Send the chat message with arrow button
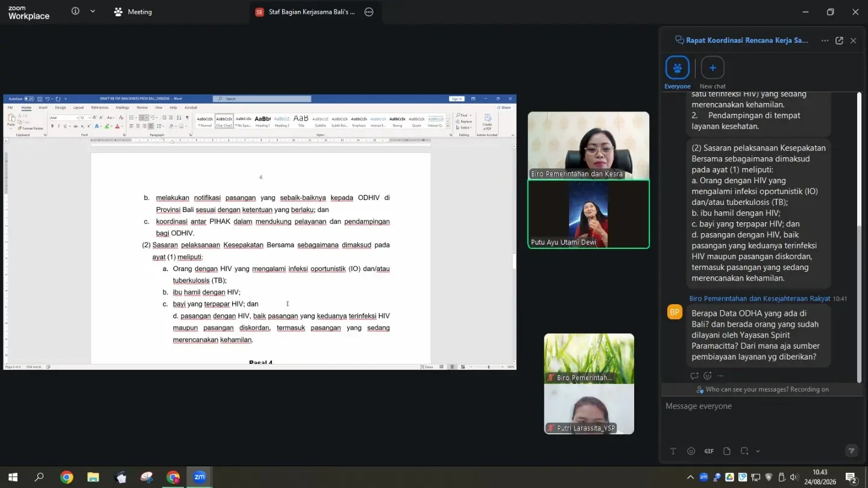This screenshot has width=868, height=488. click(851, 451)
